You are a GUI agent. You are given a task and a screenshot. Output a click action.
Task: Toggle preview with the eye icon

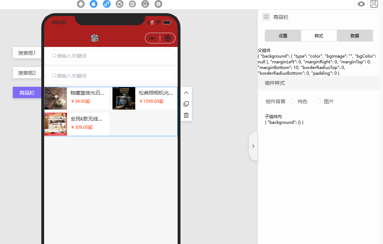click(361, 4)
